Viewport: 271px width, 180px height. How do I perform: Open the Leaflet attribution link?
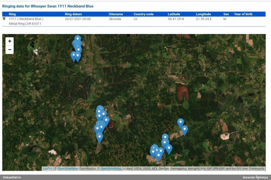47,169
